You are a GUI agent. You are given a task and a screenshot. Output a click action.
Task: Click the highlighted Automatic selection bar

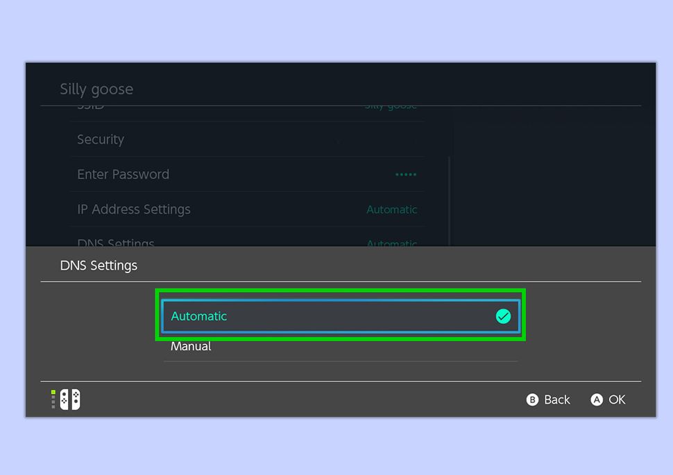click(x=340, y=316)
